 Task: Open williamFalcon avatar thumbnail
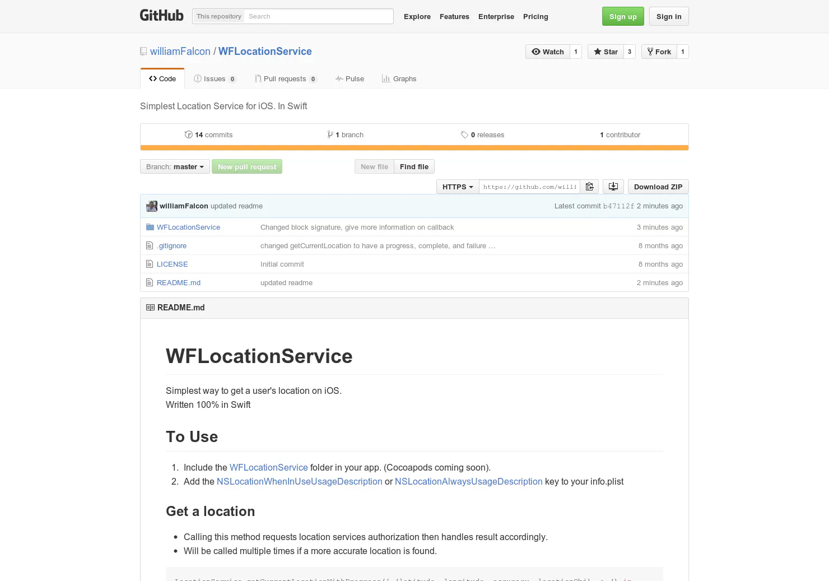coord(152,206)
